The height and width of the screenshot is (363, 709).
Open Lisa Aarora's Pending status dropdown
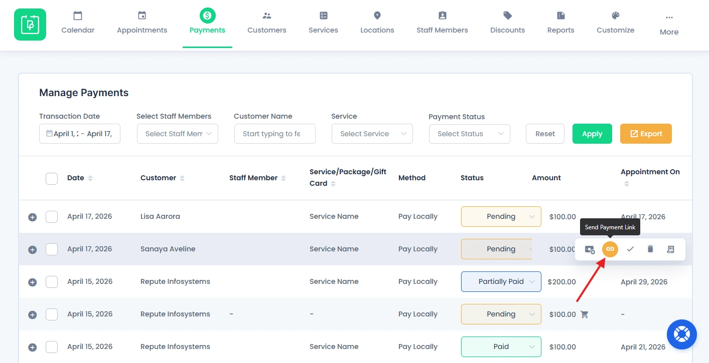(501, 216)
